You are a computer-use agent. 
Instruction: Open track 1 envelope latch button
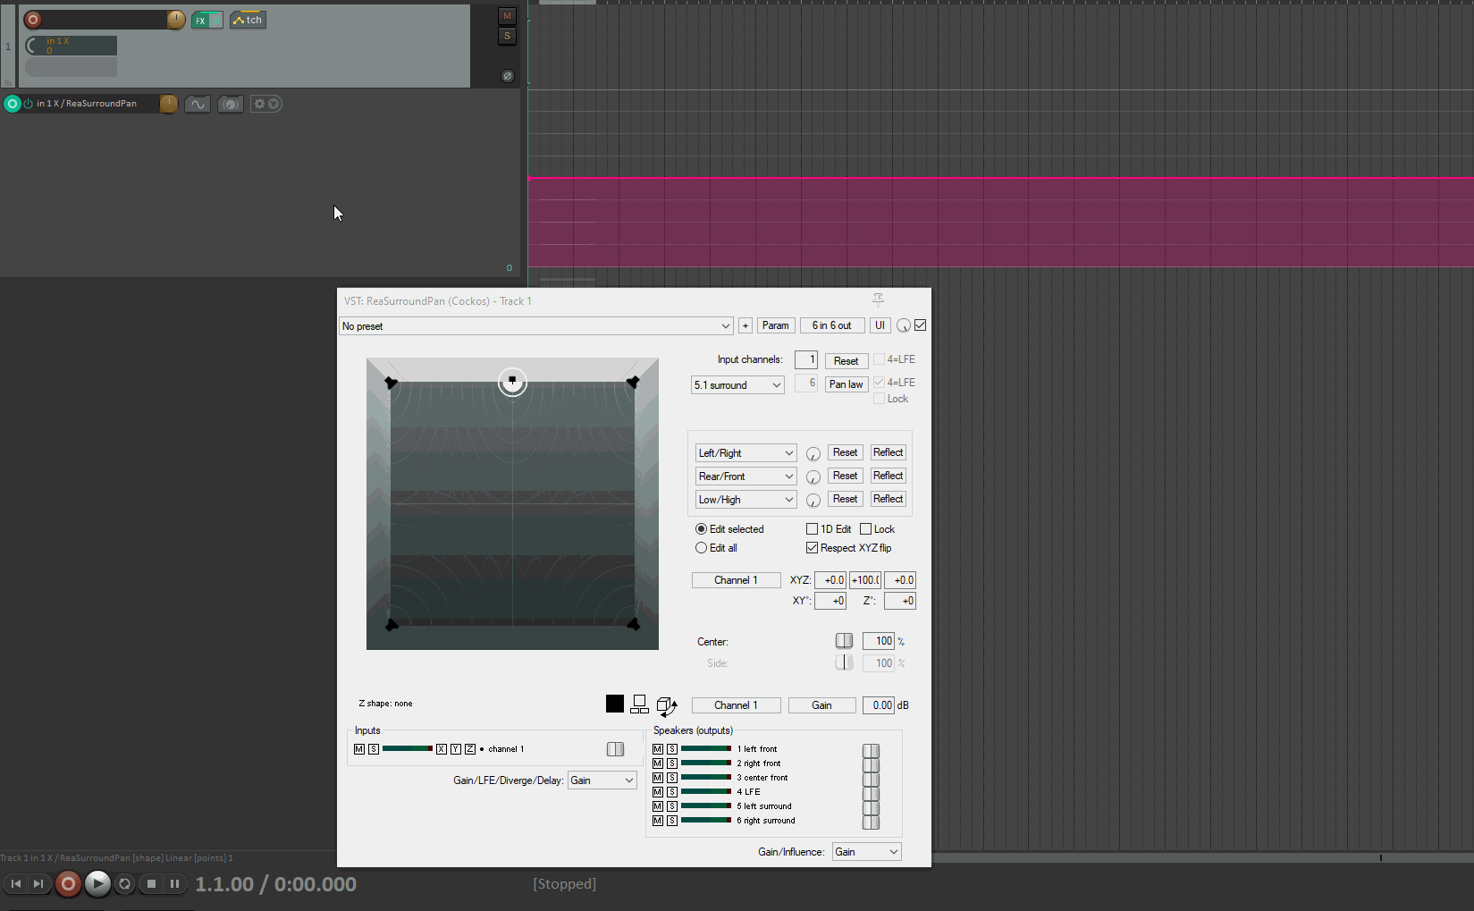pos(248,20)
